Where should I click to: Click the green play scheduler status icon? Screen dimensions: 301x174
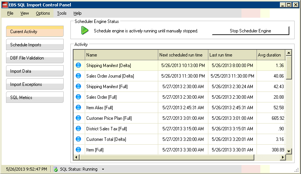(x=85, y=31)
